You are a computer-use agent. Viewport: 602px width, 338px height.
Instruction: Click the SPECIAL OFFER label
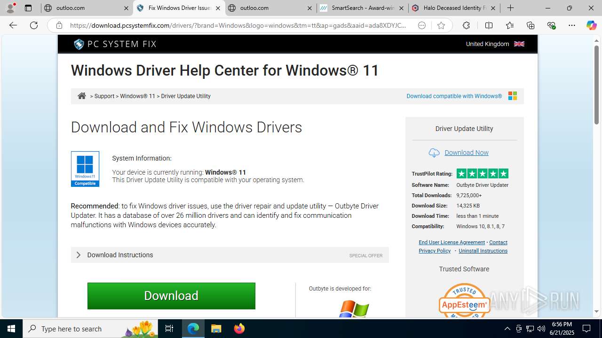point(366,256)
